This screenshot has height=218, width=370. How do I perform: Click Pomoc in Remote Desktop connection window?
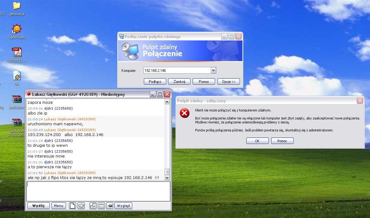click(x=204, y=82)
